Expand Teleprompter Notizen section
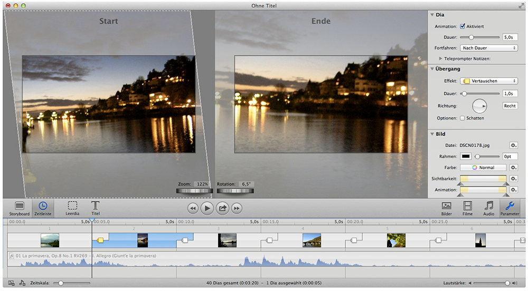Viewport: 528px width, 291px height. coord(441,59)
